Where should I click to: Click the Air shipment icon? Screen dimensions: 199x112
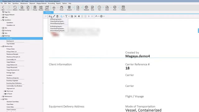(54, 7)
